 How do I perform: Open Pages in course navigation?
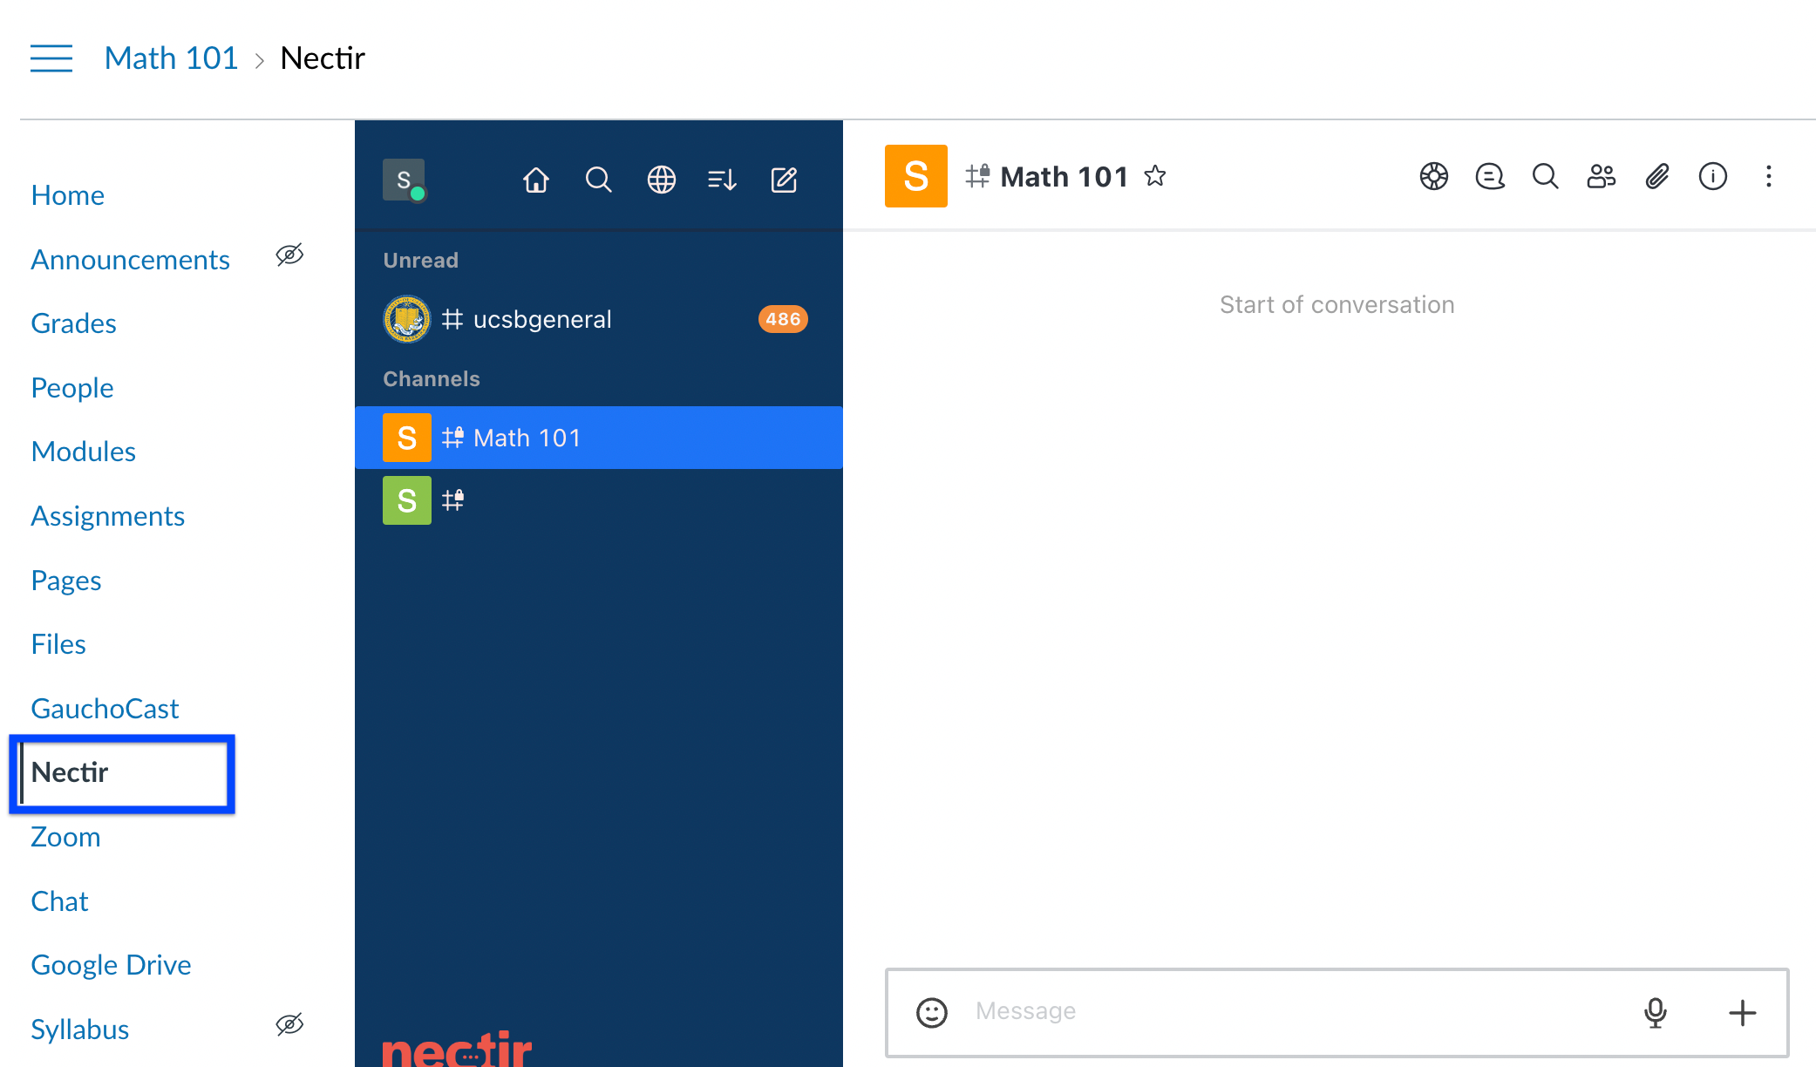(66, 581)
